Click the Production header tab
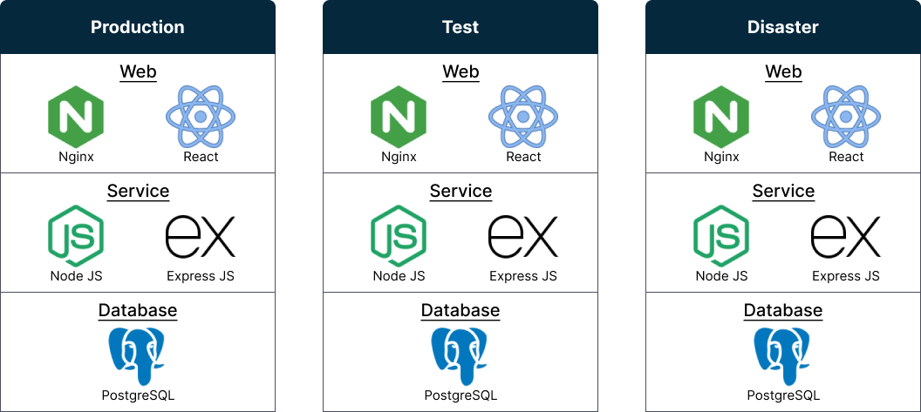This screenshot has width=921, height=412. (138, 27)
